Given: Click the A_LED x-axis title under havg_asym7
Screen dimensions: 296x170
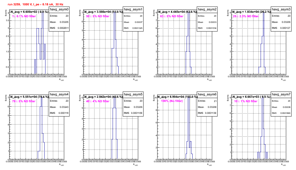Looking at the screenshot, I should coord(284,165).
